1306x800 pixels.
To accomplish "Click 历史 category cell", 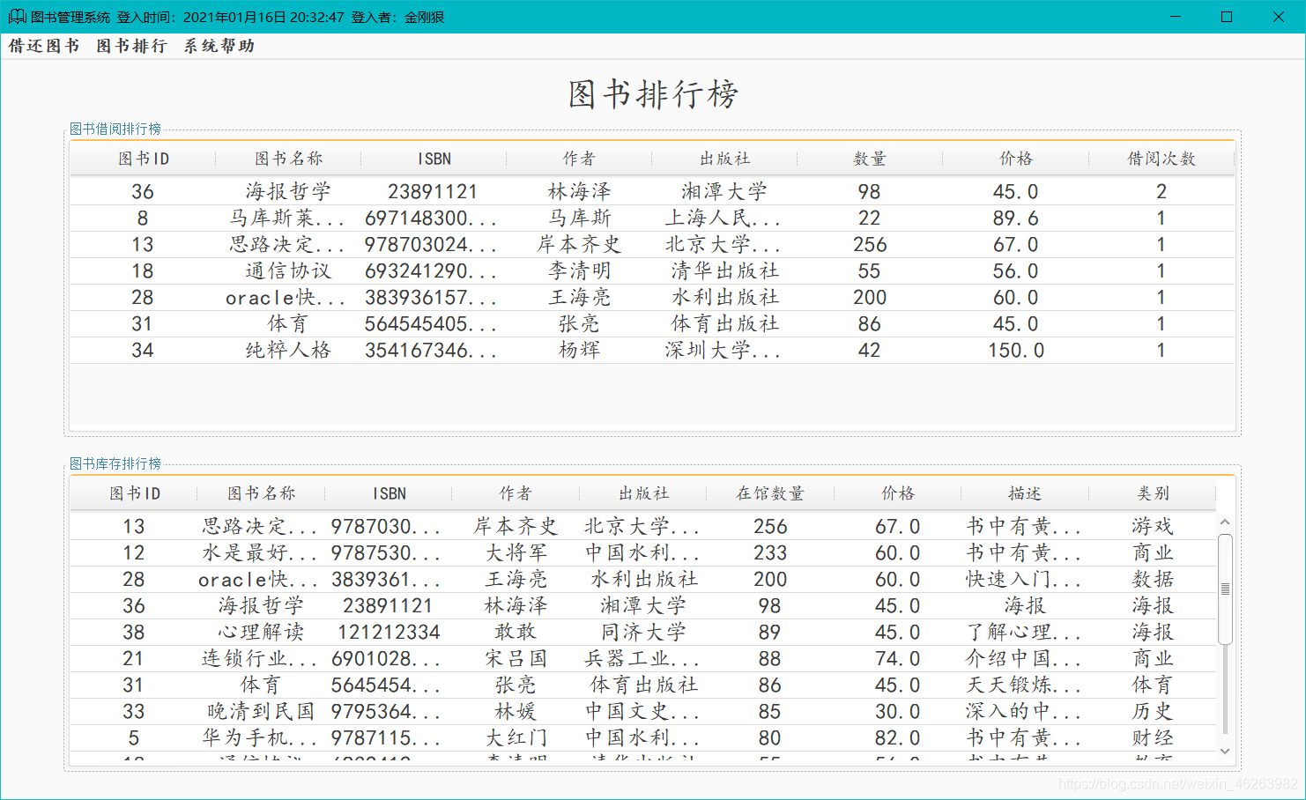I will 1153,711.
